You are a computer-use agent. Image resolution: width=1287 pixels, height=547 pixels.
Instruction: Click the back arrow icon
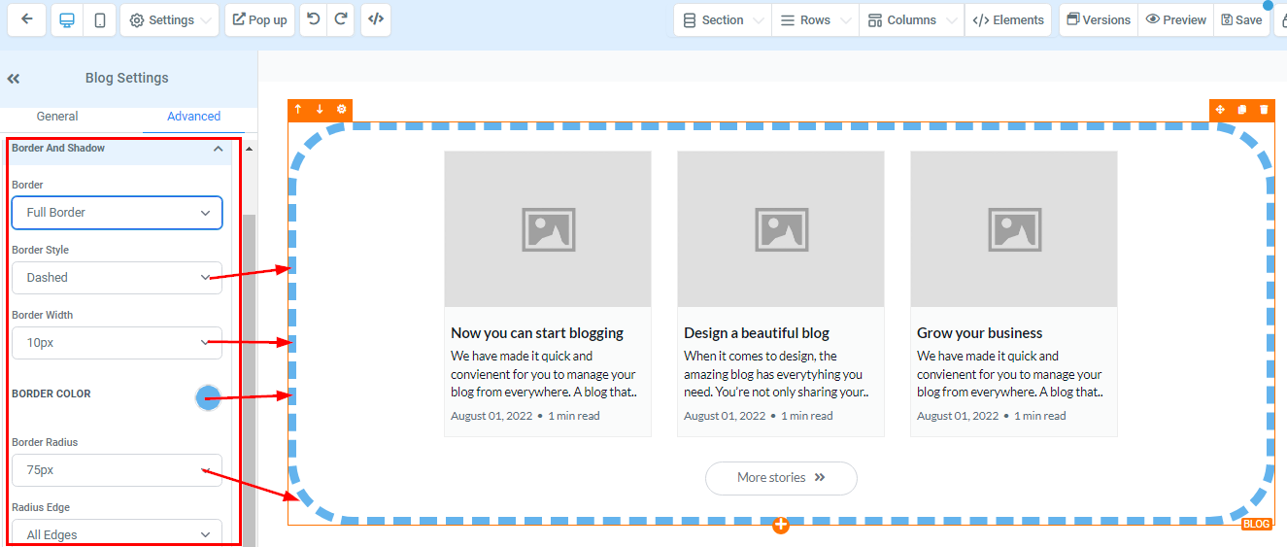tap(26, 19)
